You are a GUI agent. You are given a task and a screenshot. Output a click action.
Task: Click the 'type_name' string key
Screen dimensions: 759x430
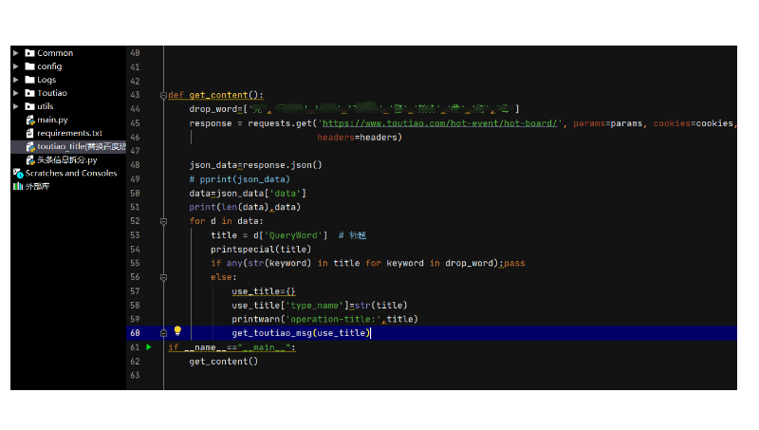(x=315, y=306)
